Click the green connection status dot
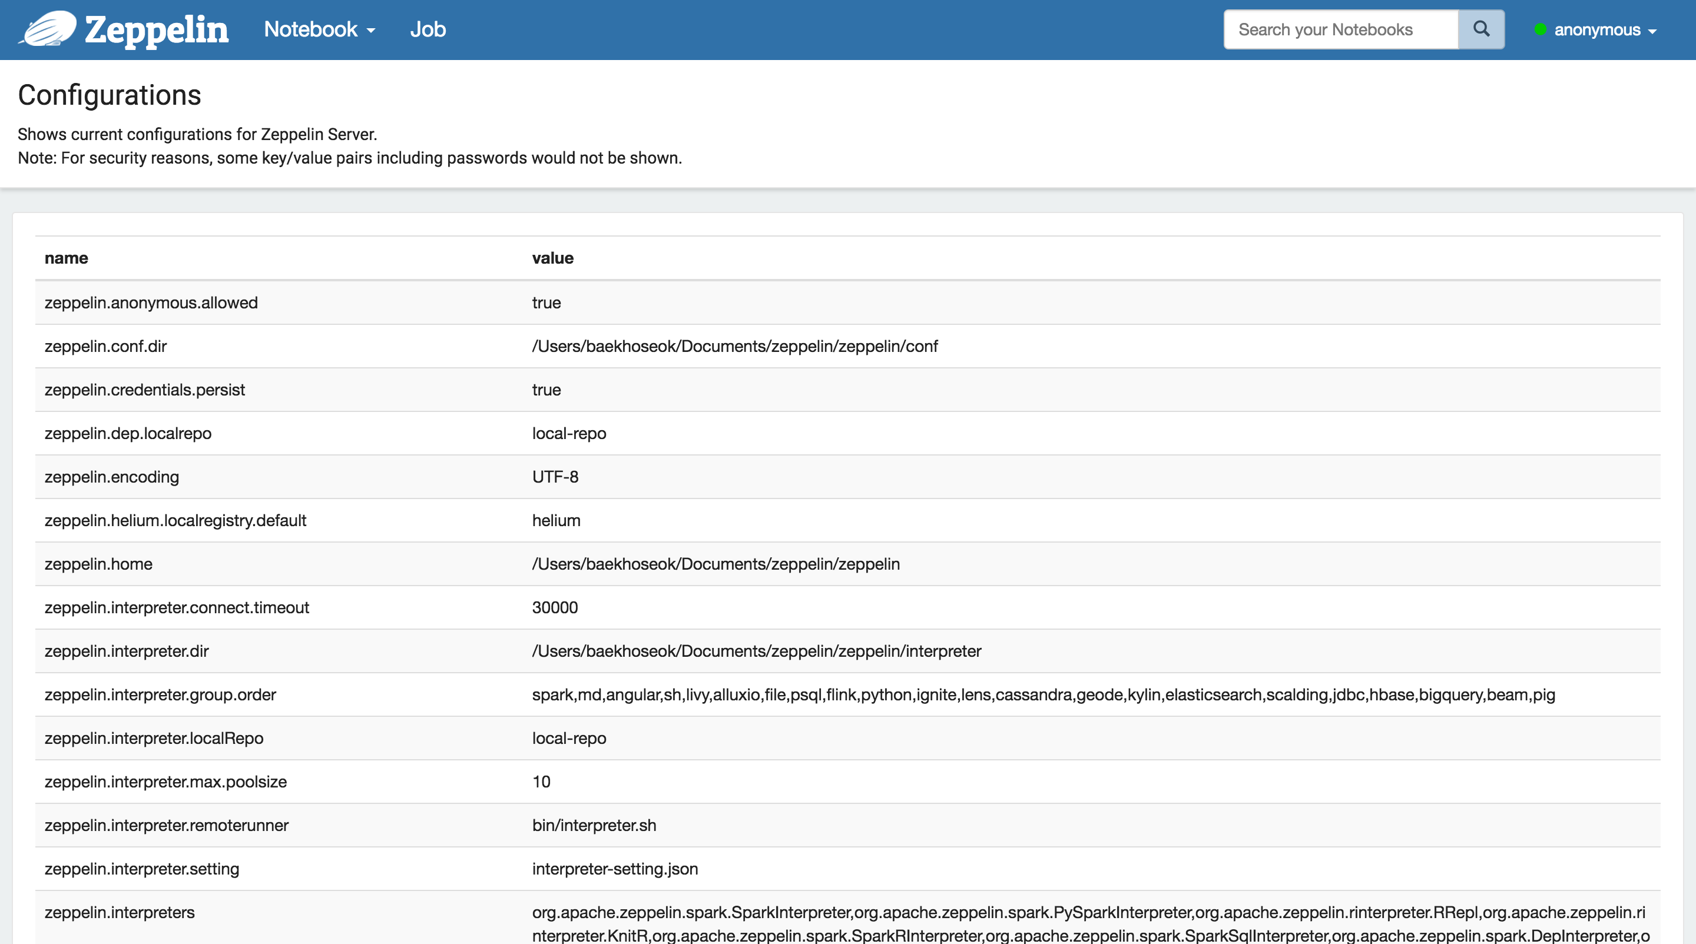Image resolution: width=1696 pixels, height=944 pixels. [1540, 29]
